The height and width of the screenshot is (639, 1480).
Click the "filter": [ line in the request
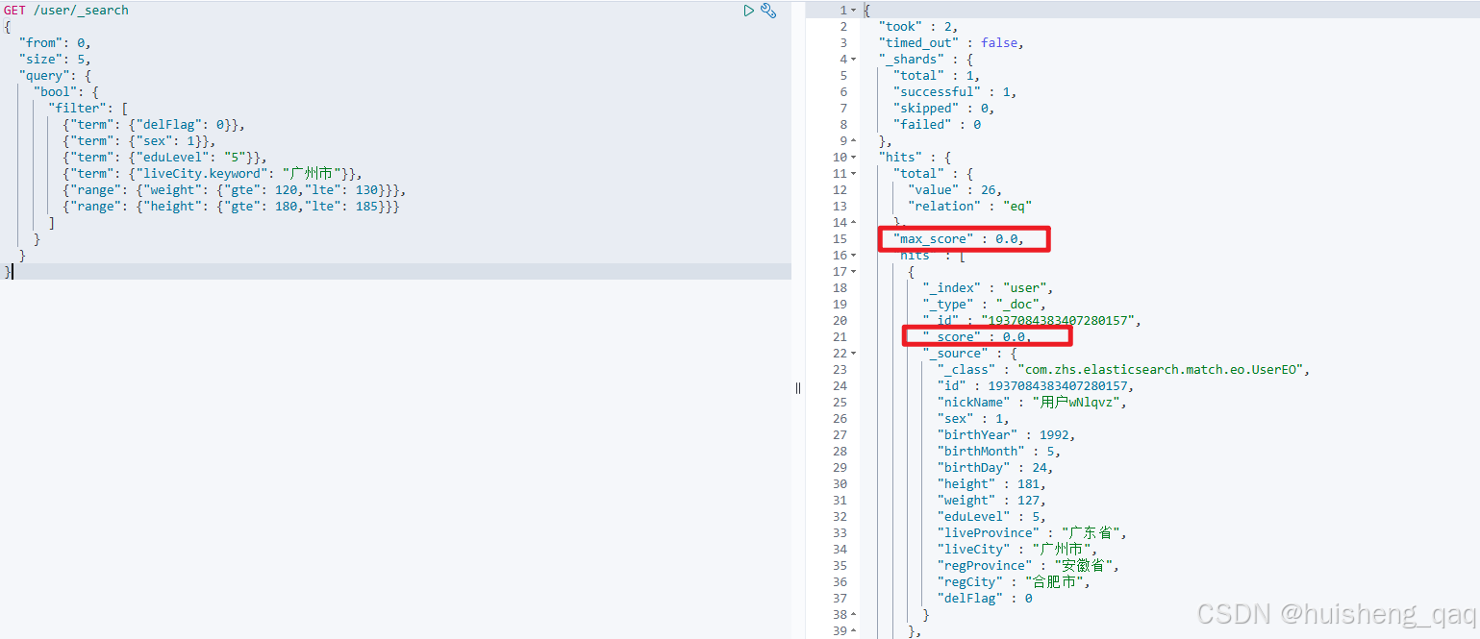pyautogui.click(x=88, y=109)
